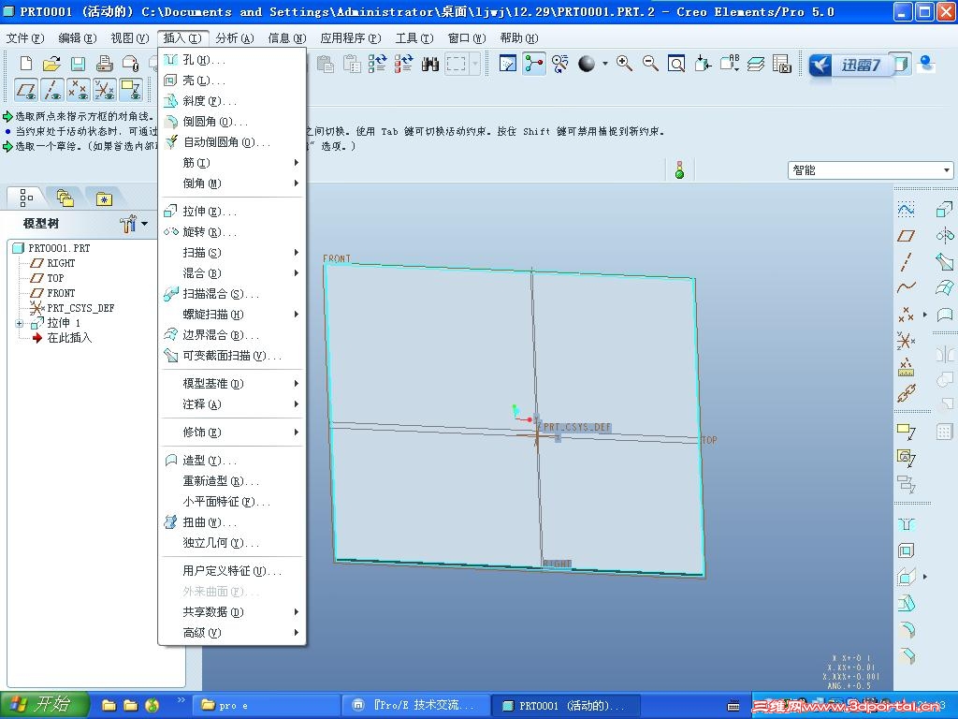Open shading style dropdown arrow beside sphere
The height and width of the screenshot is (719, 958).
click(x=605, y=64)
